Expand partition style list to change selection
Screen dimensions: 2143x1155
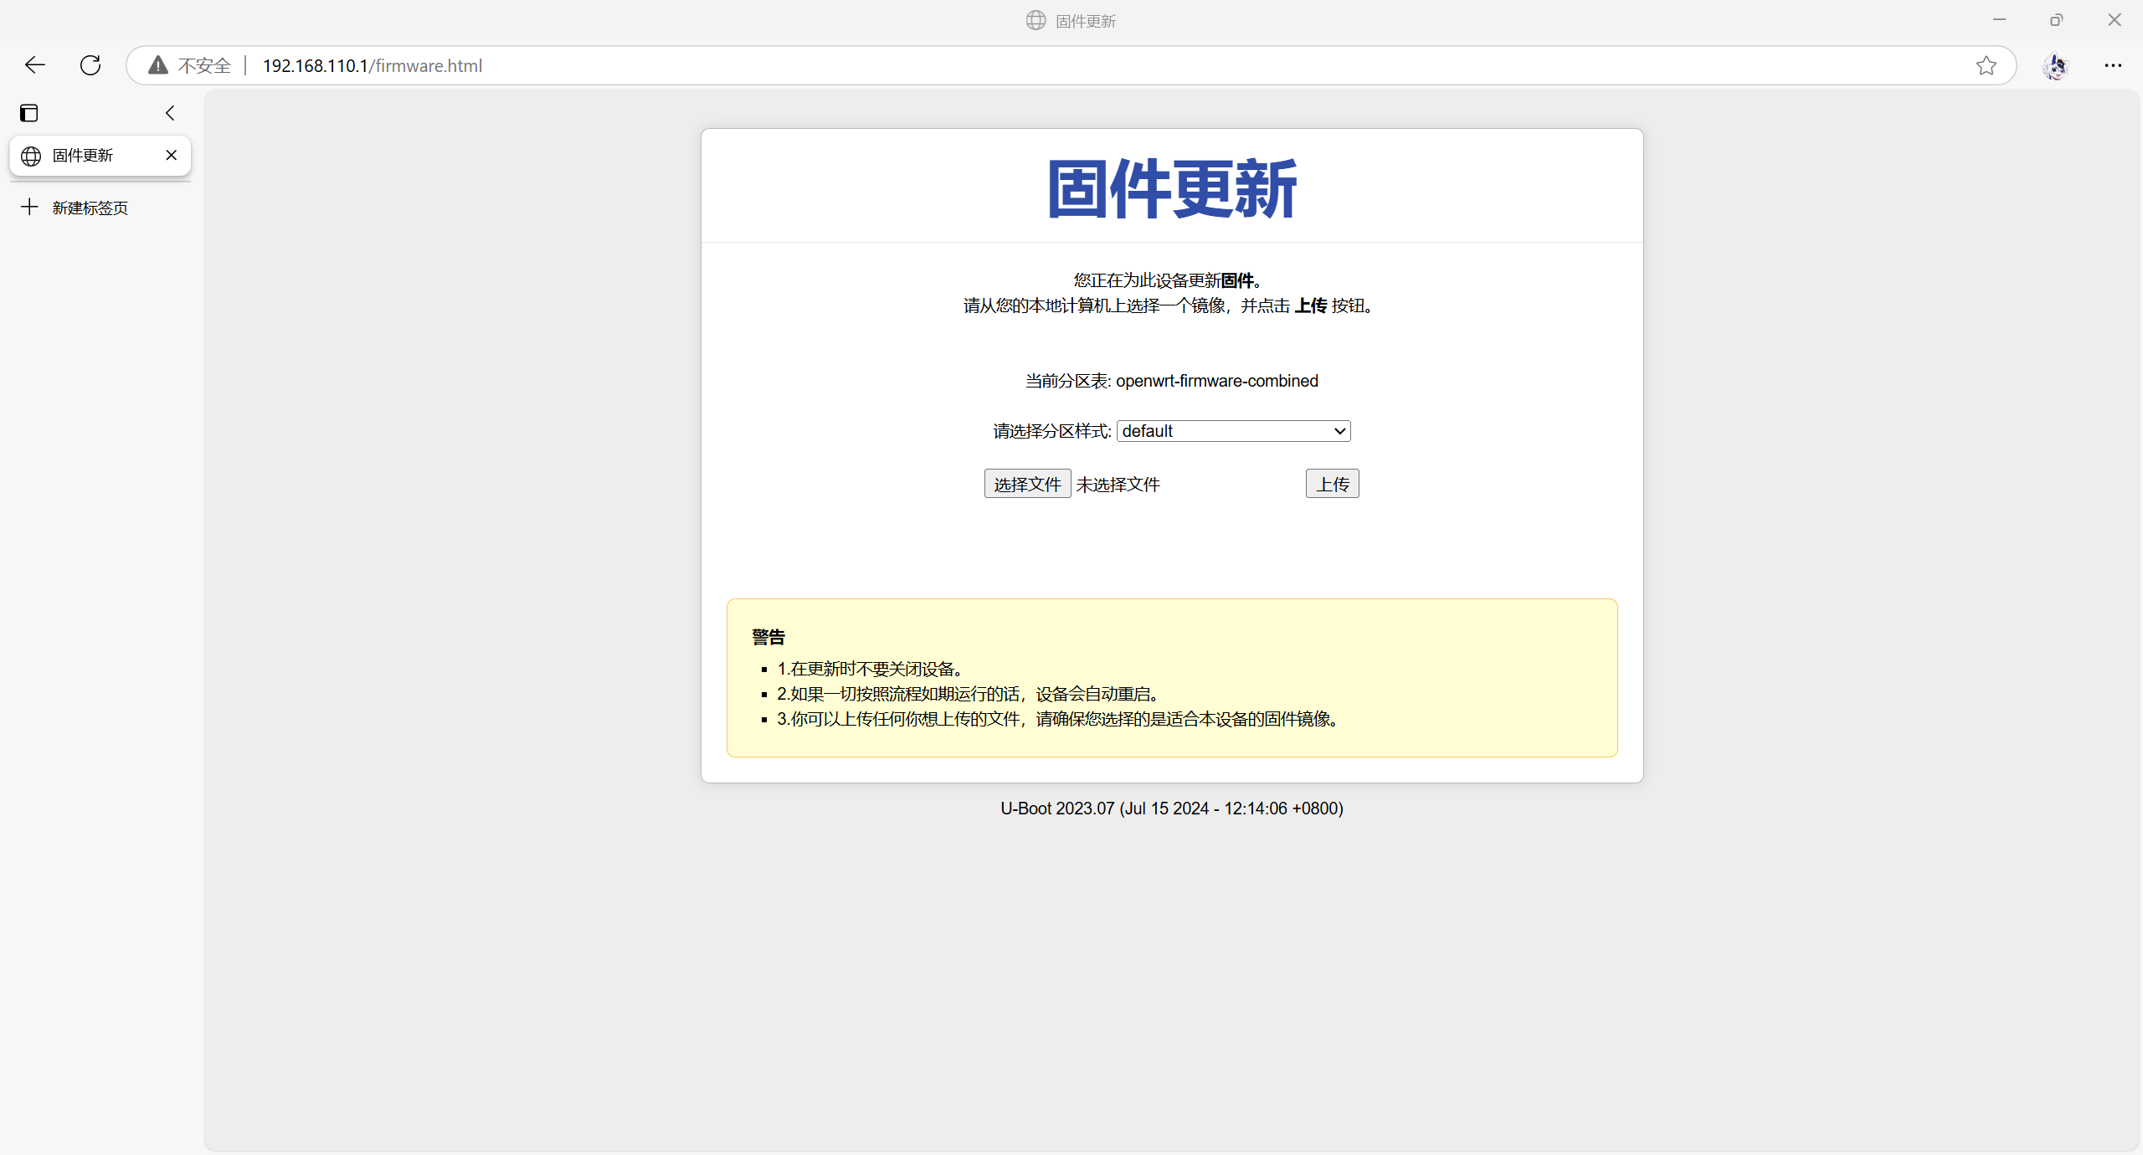pyautogui.click(x=1339, y=430)
